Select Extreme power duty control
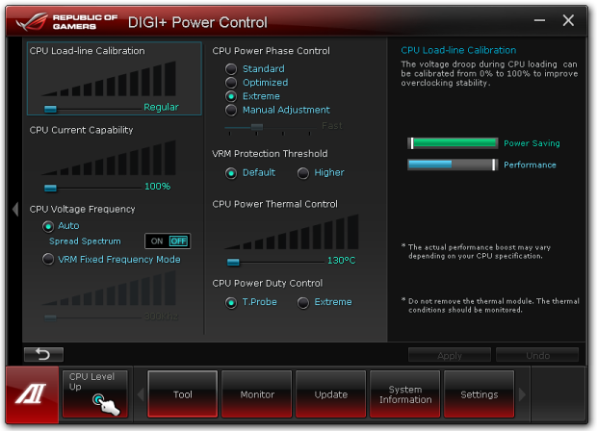597x431 pixels. point(303,303)
